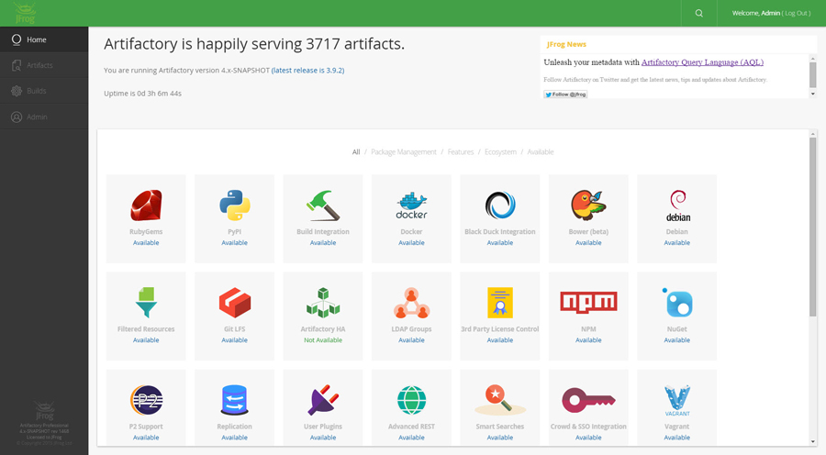The width and height of the screenshot is (826, 455).
Task: Click the Log Out link
Action: (797, 13)
